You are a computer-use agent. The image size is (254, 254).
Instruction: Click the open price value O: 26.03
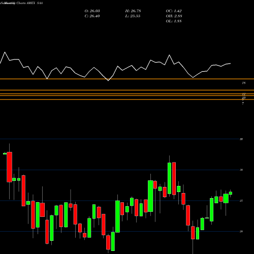pyautogui.click(x=92, y=11)
